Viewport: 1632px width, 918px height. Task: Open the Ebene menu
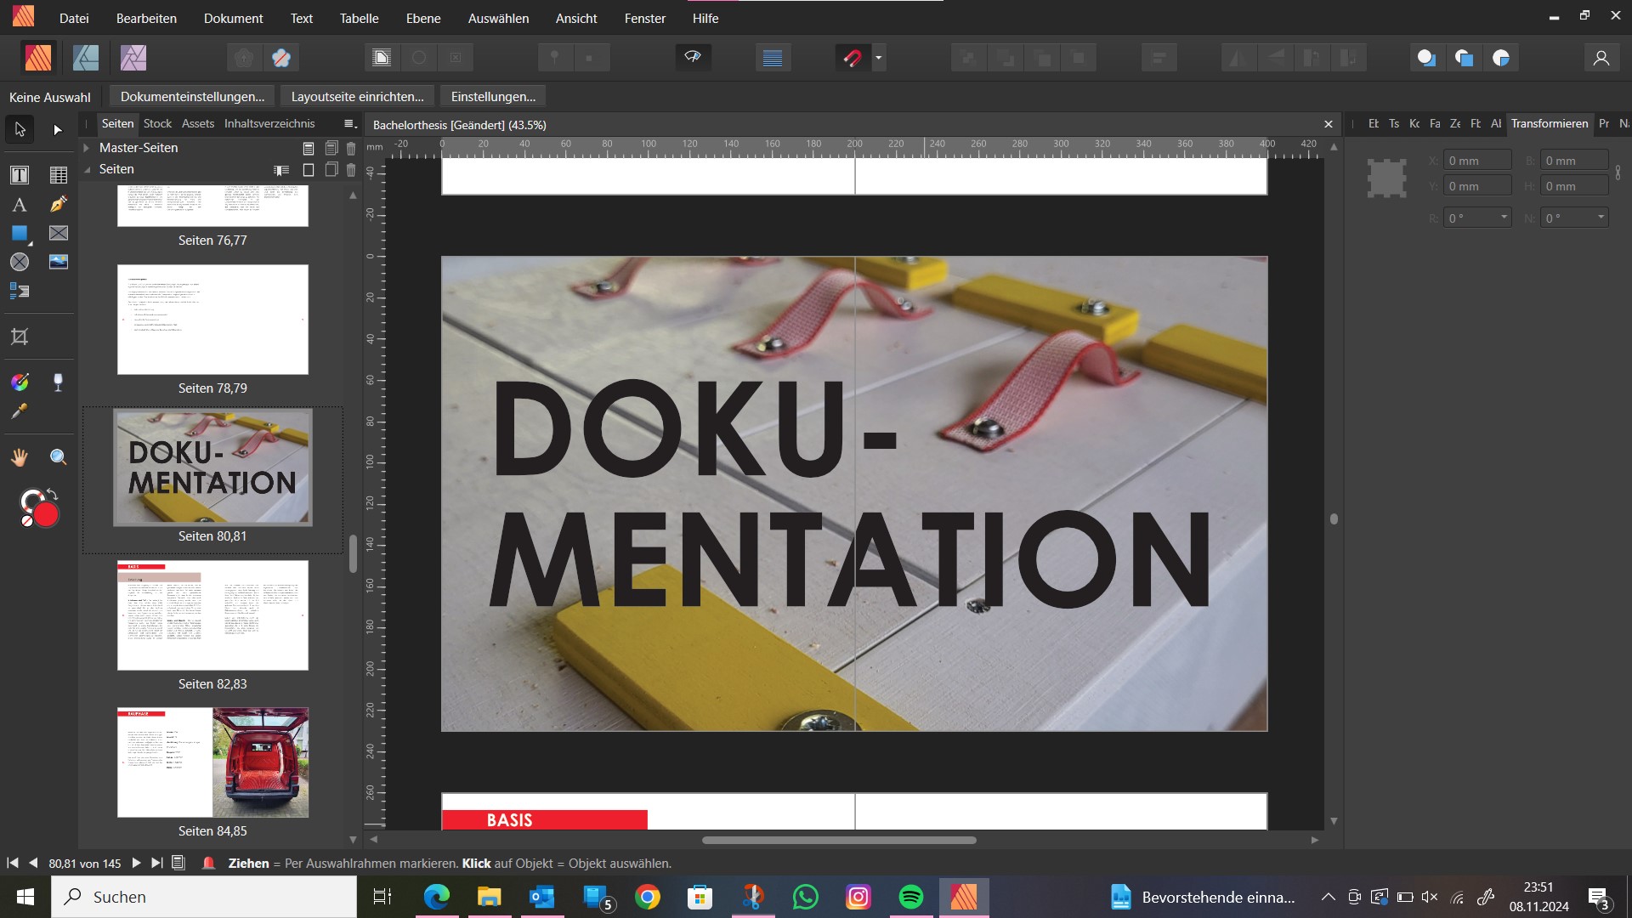(423, 18)
